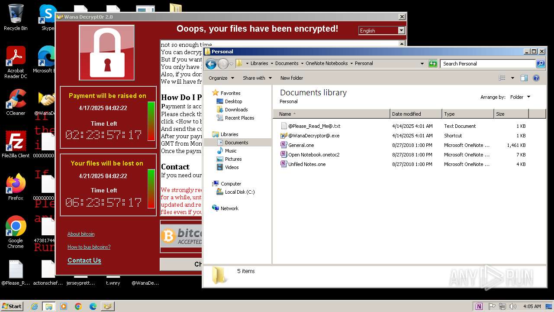The width and height of the screenshot is (554, 312).
Task: Open @Please_R... text file on desktop
Action: tap(16, 273)
